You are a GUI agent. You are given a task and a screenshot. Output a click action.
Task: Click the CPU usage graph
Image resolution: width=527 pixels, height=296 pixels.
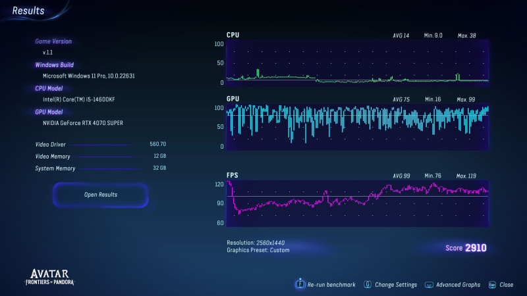tap(358, 62)
